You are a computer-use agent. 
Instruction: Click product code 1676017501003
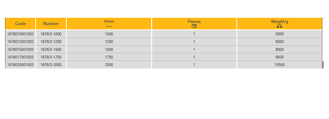(x=21, y=57)
